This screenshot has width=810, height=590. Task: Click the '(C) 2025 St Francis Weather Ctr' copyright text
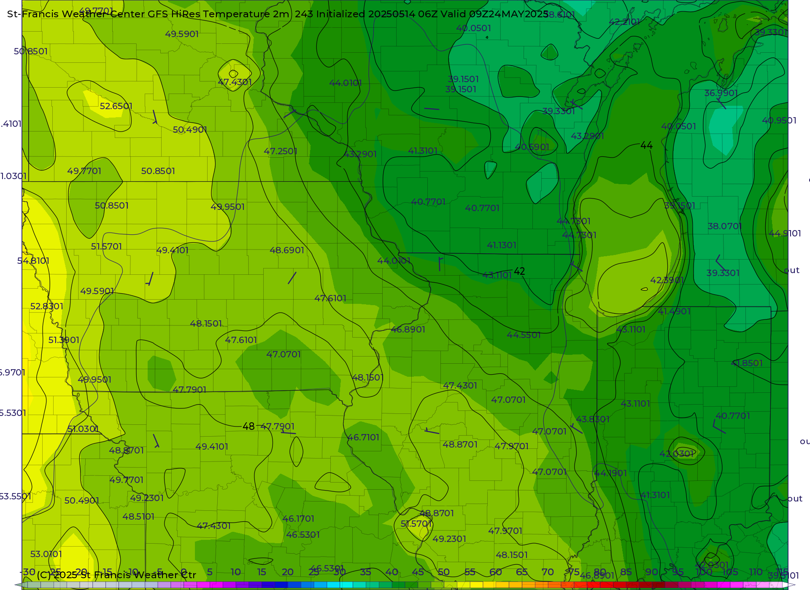point(116,575)
